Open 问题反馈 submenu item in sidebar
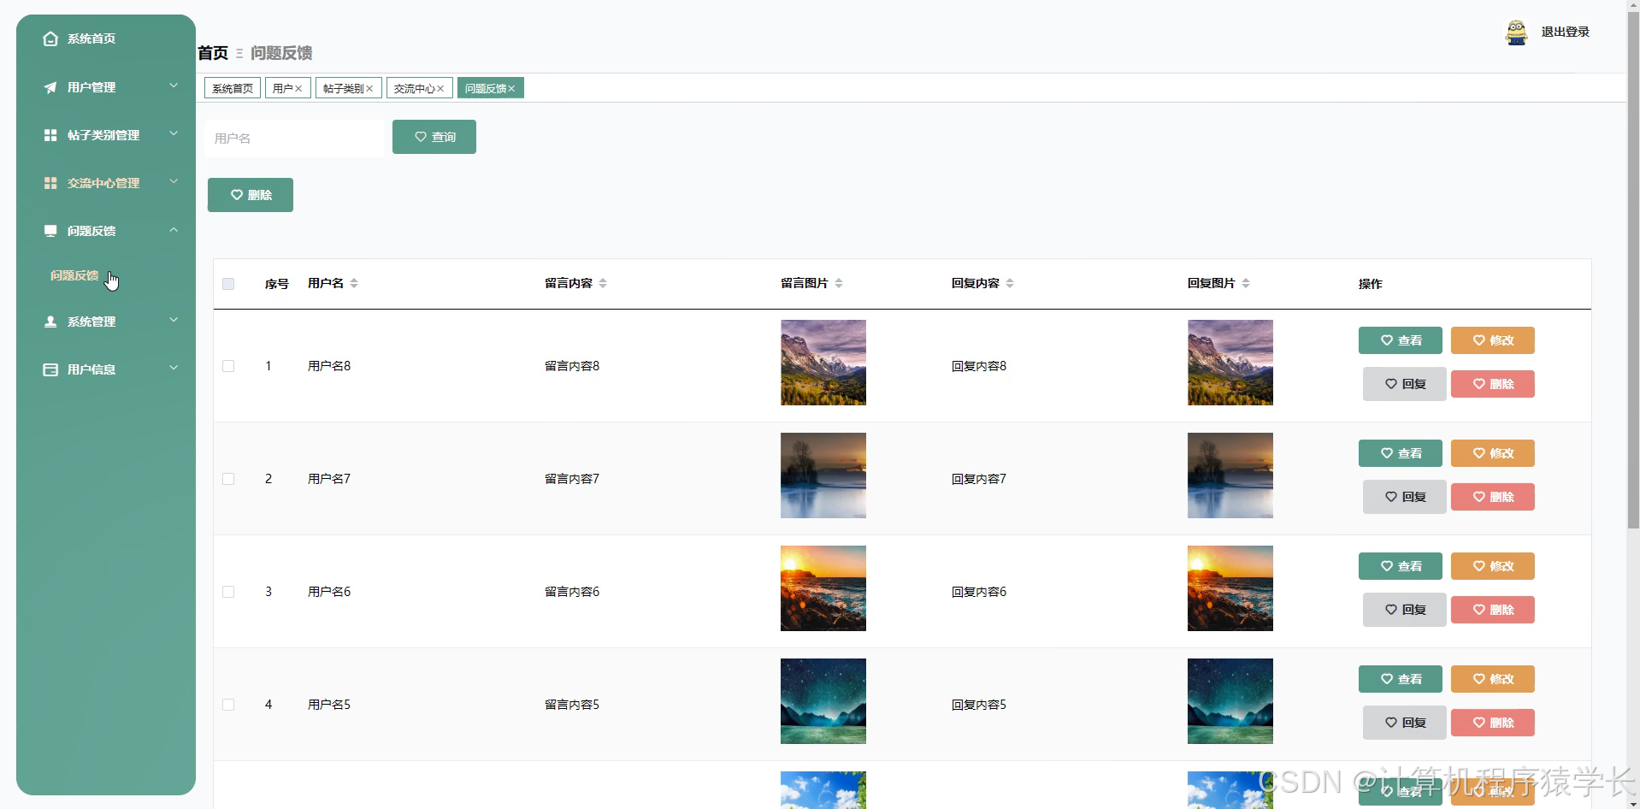This screenshot has height=809, width=1640. pyautogui.click(x=74, y=275)
